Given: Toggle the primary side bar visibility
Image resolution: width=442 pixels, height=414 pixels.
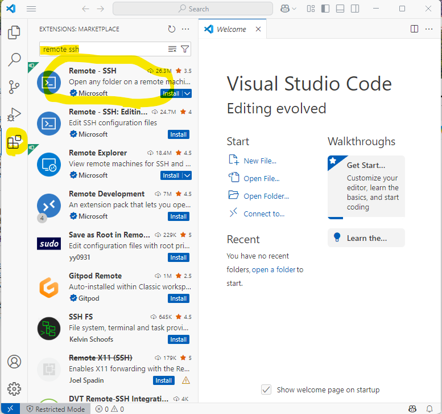Looking at the screenshot, I should [x=325, y=9].
